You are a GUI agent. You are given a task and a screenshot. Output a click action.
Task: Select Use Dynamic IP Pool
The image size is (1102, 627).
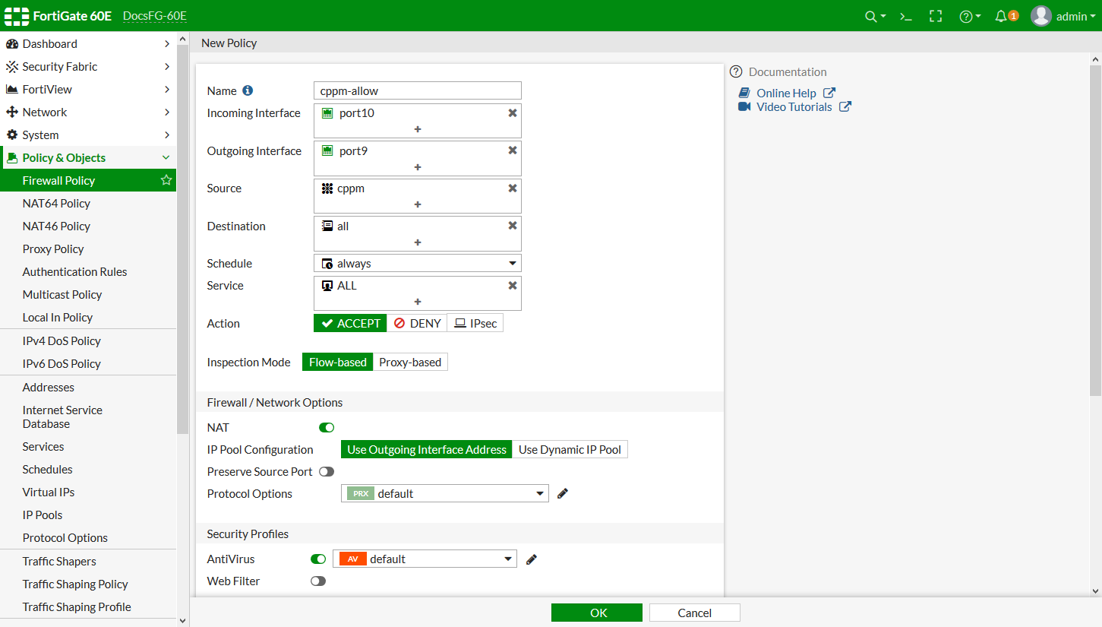570,449
